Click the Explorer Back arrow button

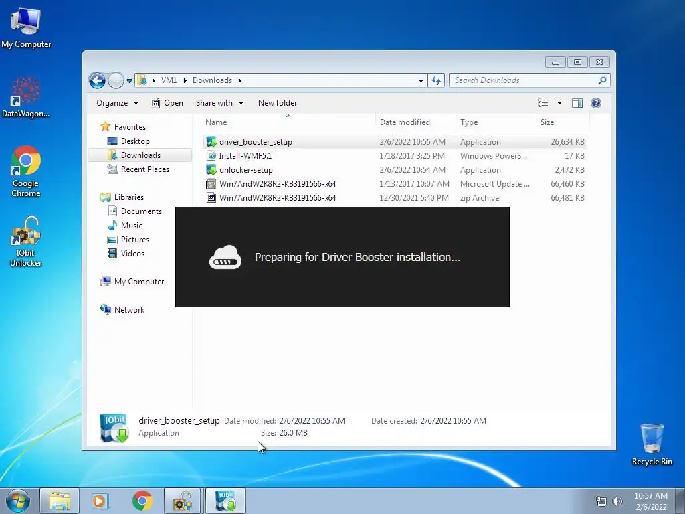[97, 80]
